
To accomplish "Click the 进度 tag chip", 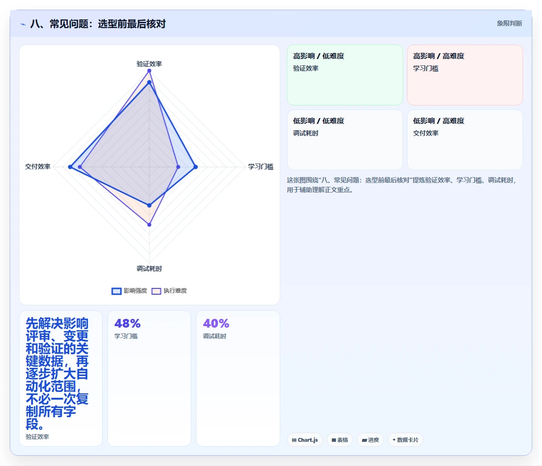I will click(370, 440).
